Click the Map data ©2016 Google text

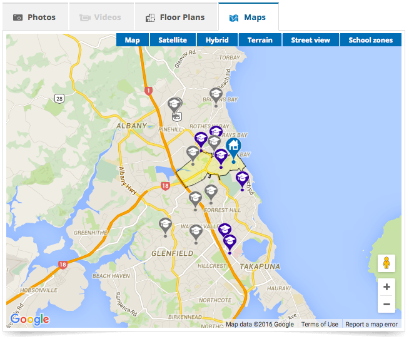point(260,325)
